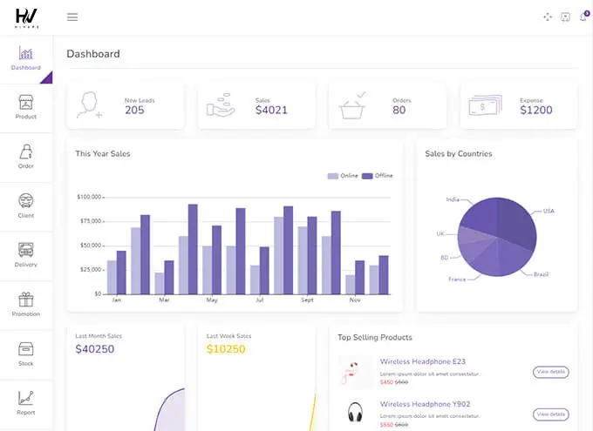
Task: Click the Orders basket icon
Action: pyautogui.click(x=352, y=105)
